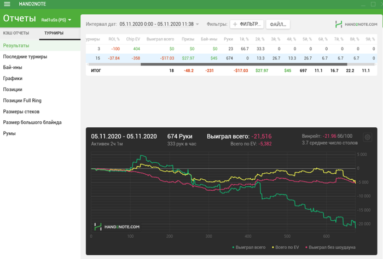The width and height of the screenshot is (383, 259).
Task: Sort by 5я, % column header
Action: [x=307, y=39]
